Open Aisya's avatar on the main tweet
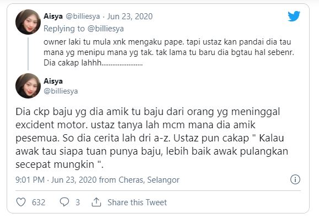Screen dimensions: 319x219 [x=28, y=86]
